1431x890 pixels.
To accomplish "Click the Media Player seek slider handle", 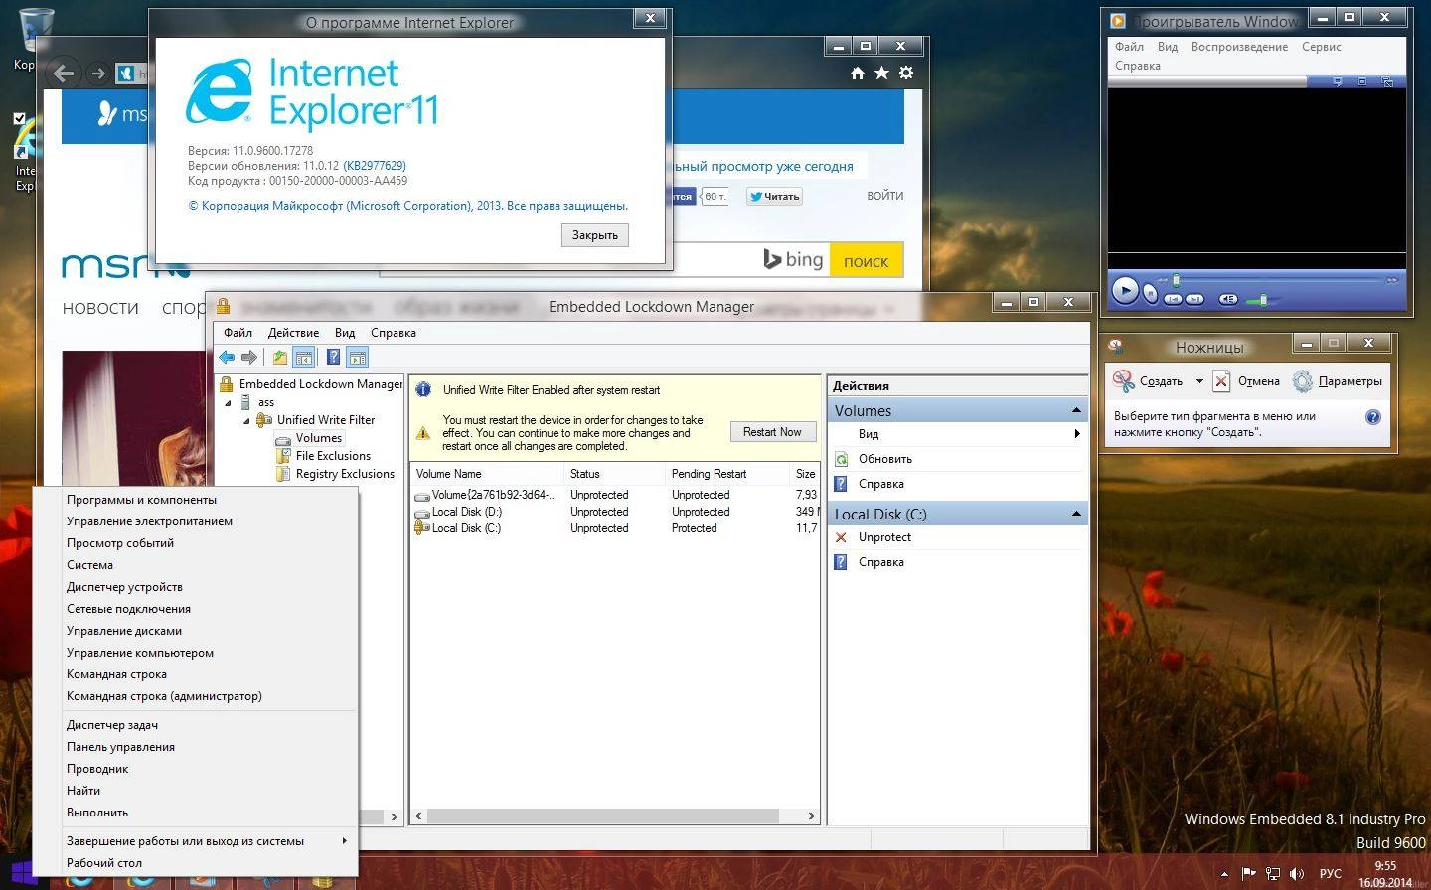I will point(1176,280).
